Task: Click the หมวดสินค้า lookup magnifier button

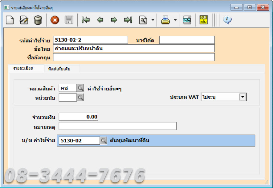Action: click(80, 88)
